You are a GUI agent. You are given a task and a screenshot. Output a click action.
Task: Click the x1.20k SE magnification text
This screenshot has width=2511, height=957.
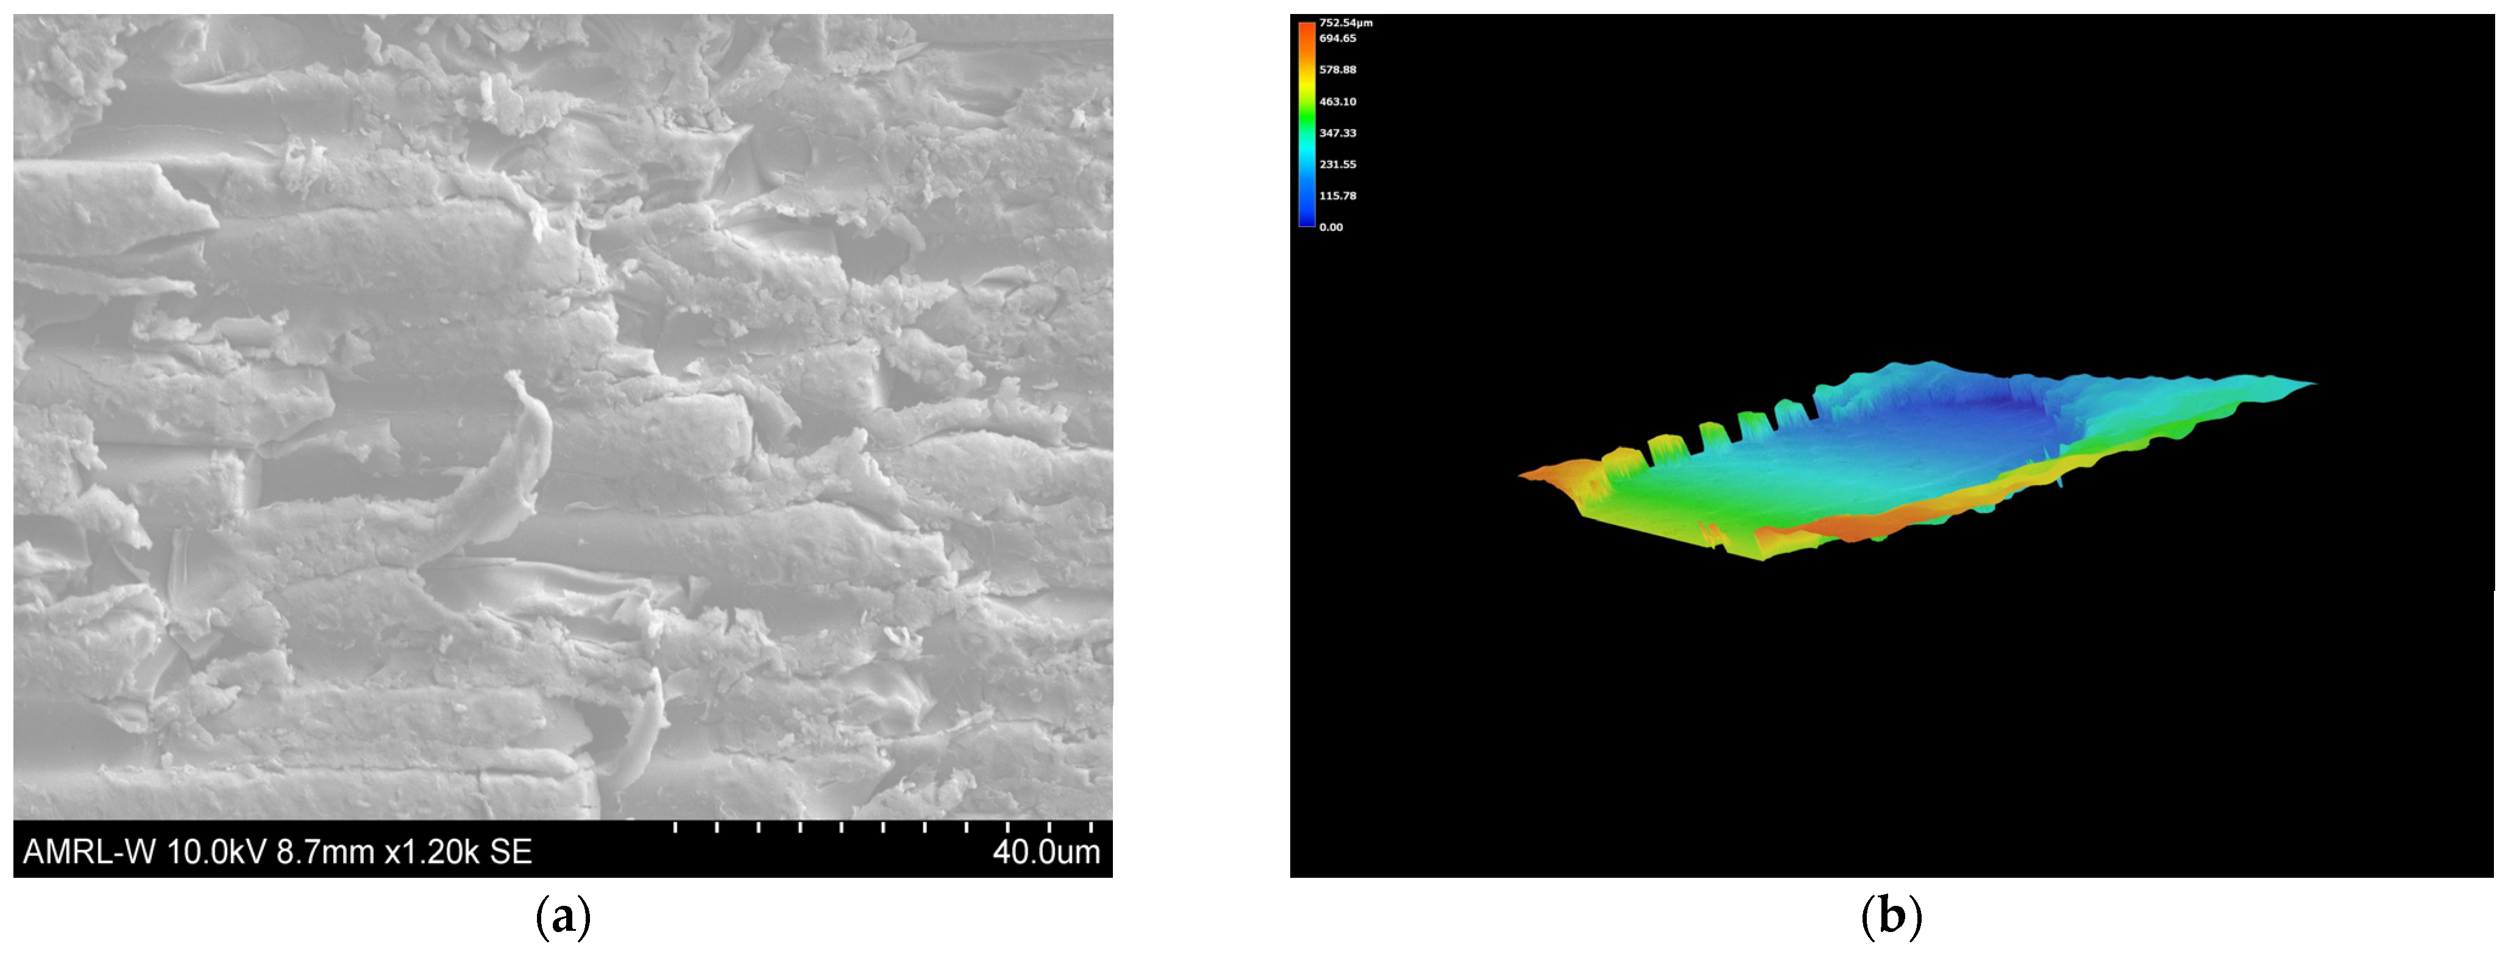tap(458, 852)
